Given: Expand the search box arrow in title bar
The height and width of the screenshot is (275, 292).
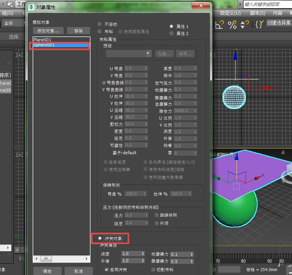Looking at the screenshot, I should (x=240, y=4).
